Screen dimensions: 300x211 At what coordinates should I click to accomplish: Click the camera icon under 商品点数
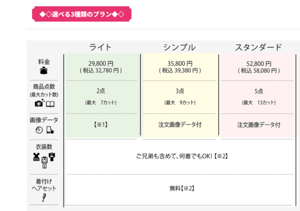point(39,103)
